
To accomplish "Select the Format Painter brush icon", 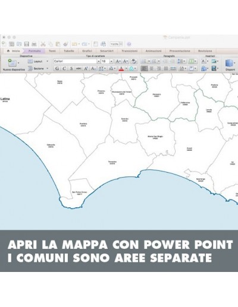I will pyautogui.click(x=65, y=44).
